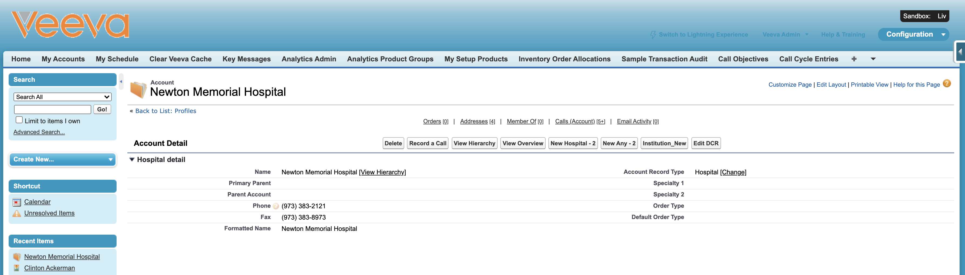
Task: Open the Sample Transaction Audit tab
Action: pos(664,59)
